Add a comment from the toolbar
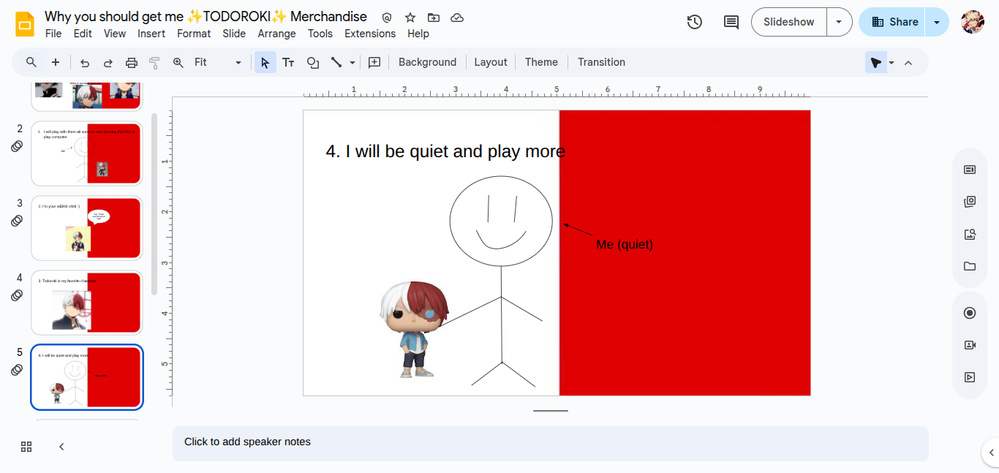 click(x=374, y=62)
